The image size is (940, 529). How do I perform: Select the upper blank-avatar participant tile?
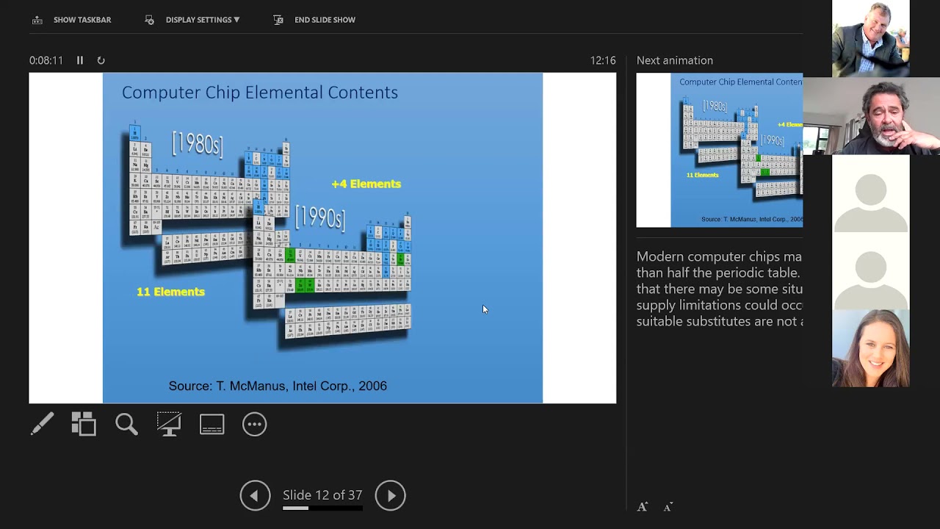(871, 193)
